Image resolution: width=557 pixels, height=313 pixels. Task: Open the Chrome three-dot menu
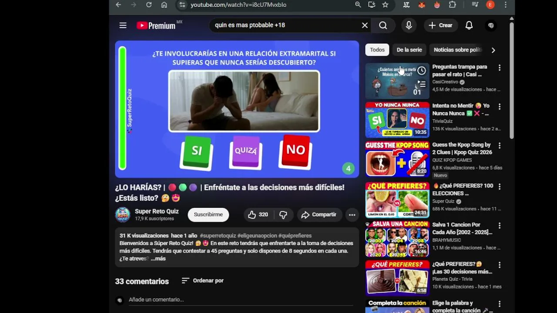(505, 5)
